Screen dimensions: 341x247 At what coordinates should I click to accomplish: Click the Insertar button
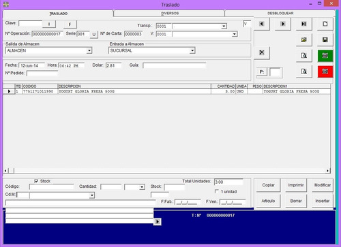click(323, 201)
